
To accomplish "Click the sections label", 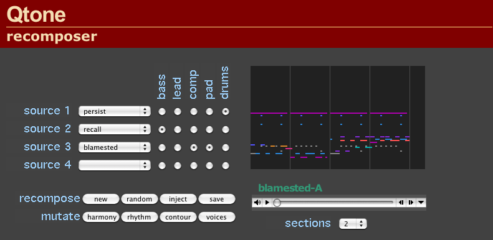I will point(308,223).
